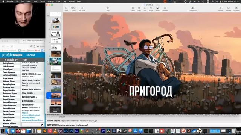Launch Premiere Pro from the Dock

(x=103, y=131)
